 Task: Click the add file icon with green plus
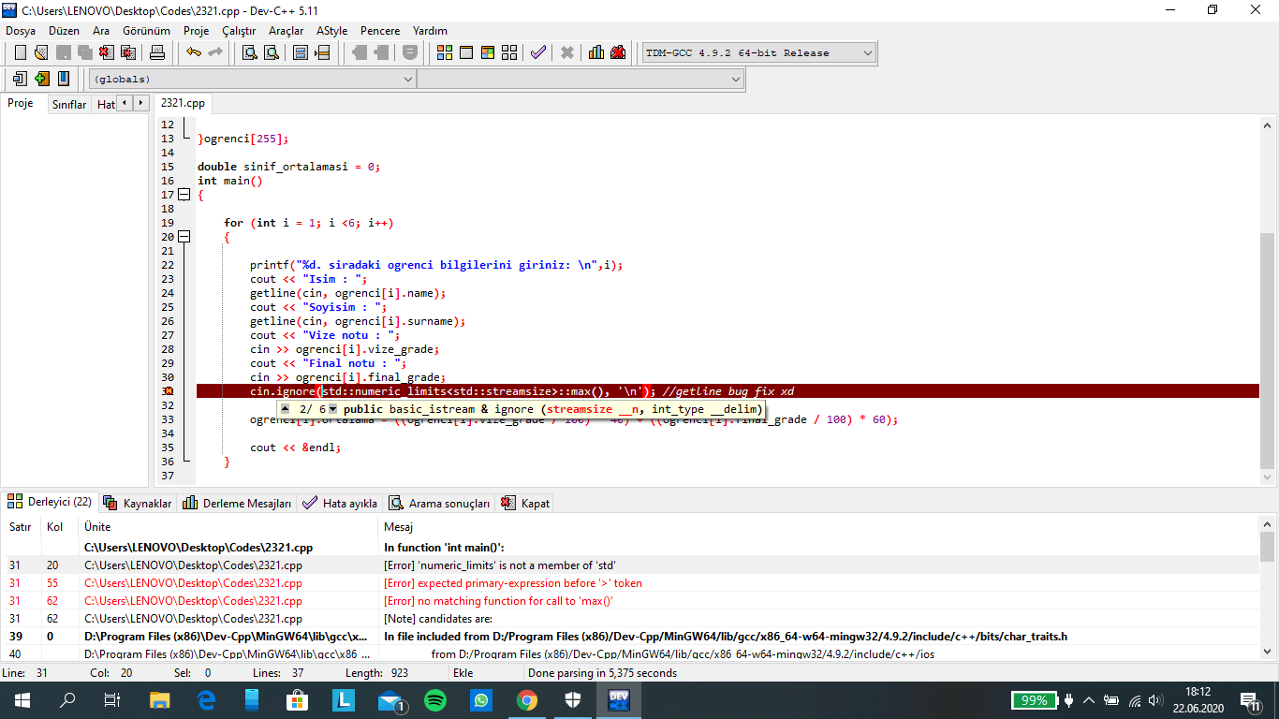pyautogui.click(x=41, y=79)
